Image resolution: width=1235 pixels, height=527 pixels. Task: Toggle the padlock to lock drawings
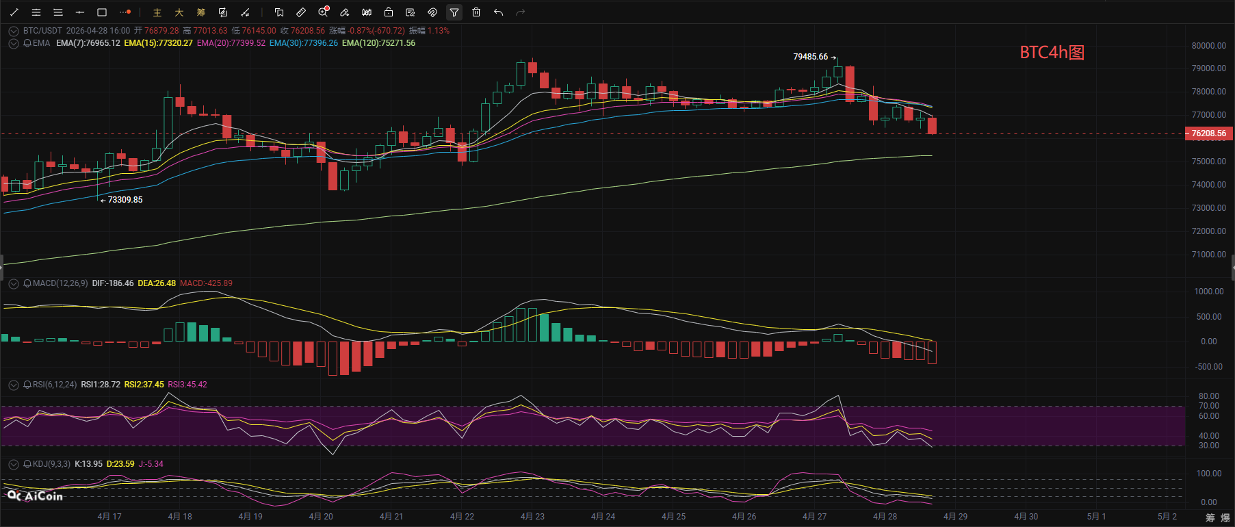[389, 12]
